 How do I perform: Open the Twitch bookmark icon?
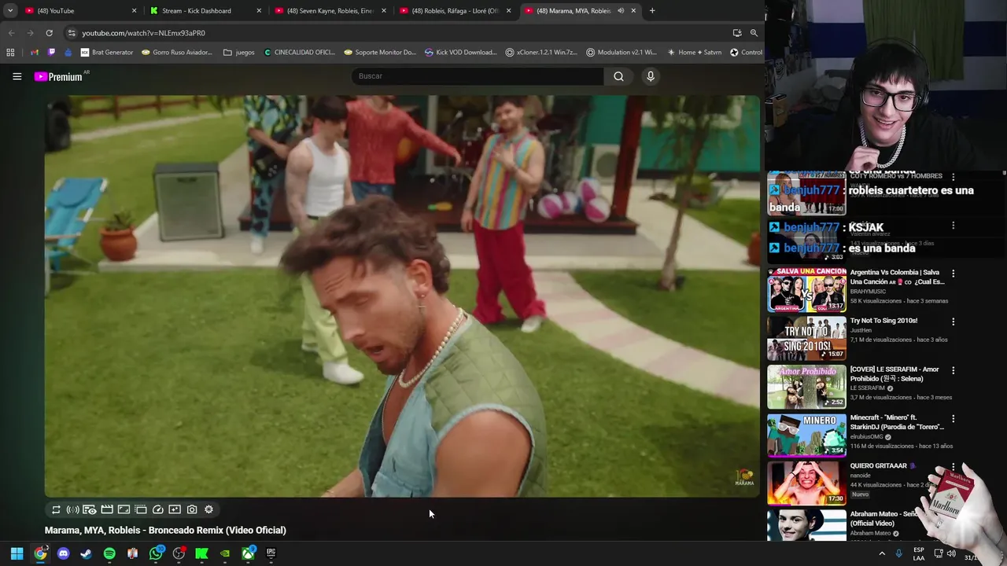(x=51, y=53)
